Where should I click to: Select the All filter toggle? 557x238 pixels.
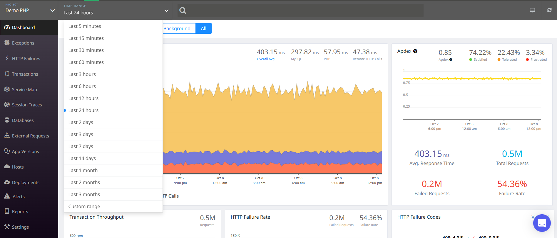[x=203, y=28]
